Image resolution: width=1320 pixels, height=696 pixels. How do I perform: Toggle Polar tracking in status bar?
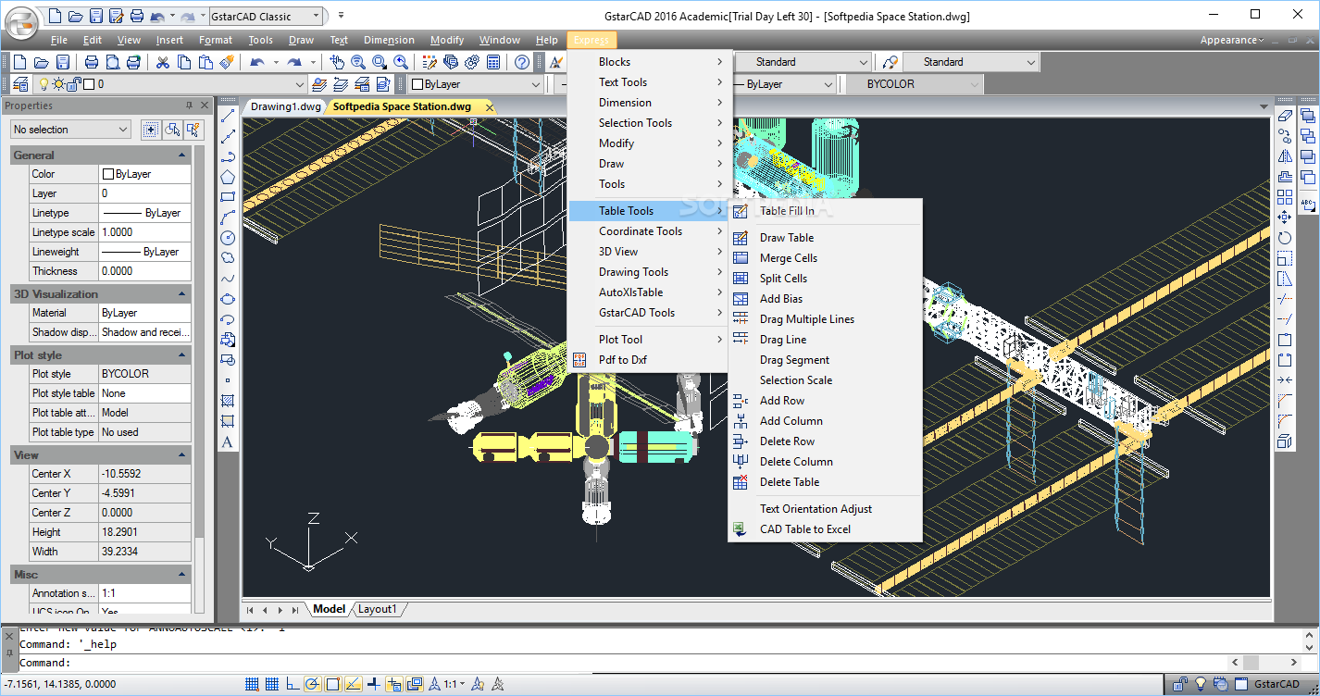[x=312, y=685]
